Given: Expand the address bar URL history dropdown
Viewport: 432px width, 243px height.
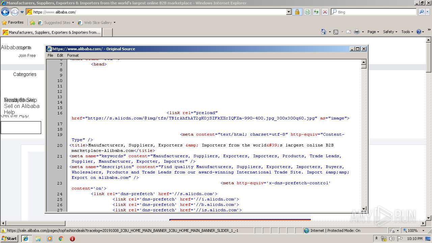Looking at the screenshot, I should [x=289, y=12].
